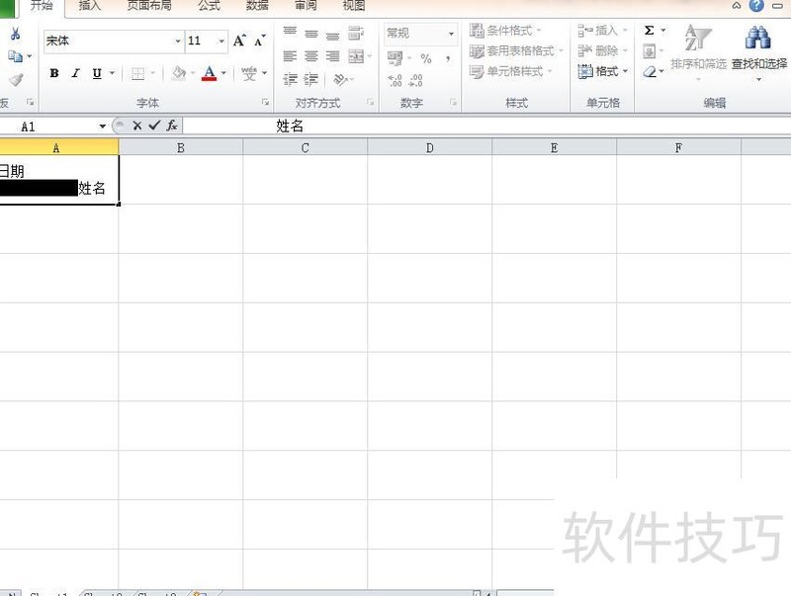Toggle underline formatting
Screen dimensions: 791x596
coord(97,73)
